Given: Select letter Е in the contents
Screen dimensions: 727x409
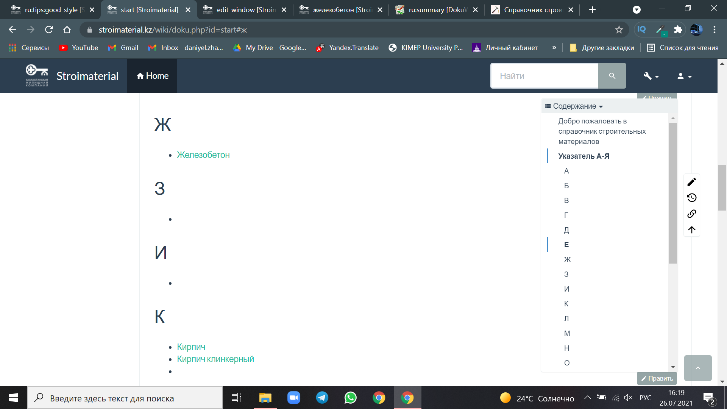Looking at the screenshot, I should [566, 245].
